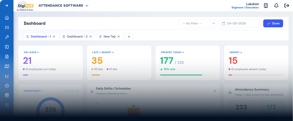Click the Present Today progress bar
Screen dimensions: 293x121
point(188,75)
